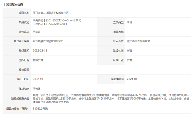Select 厦门市同安区教育局 value
Image resolution: width=193 pixels, height=116 pixels.
[x=138, y=41]
